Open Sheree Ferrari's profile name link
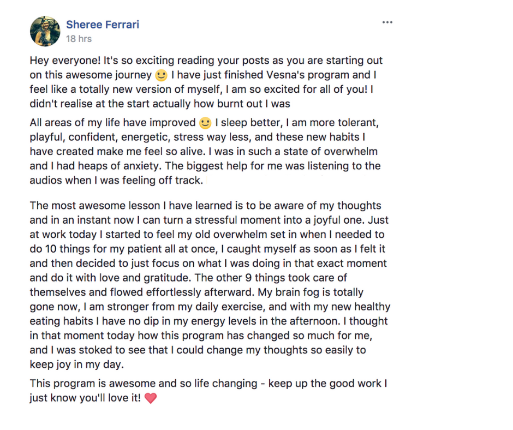 tap(103, 25)
